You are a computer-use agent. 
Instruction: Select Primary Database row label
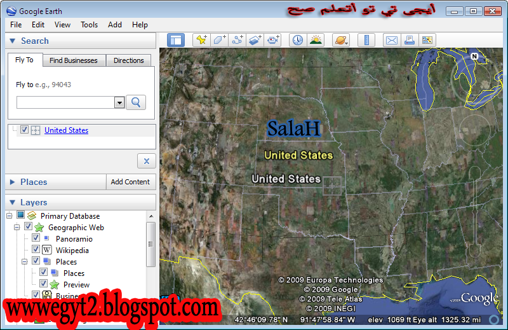coord(70,216)
